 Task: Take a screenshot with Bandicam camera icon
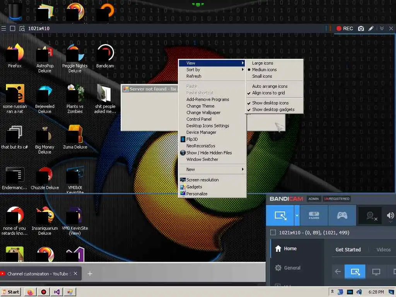pyautogui.click(x=361, y=29)
